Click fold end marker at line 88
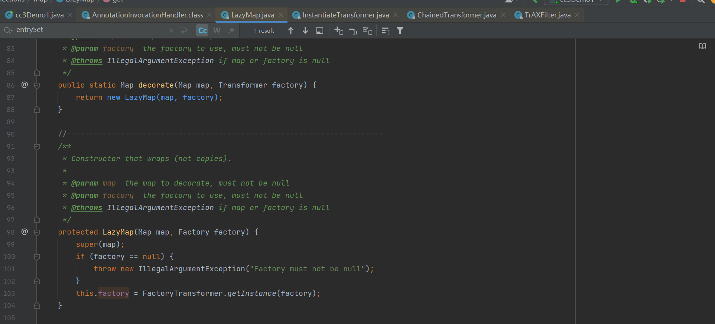The image size is (715, 324). (x=37, y=109)
